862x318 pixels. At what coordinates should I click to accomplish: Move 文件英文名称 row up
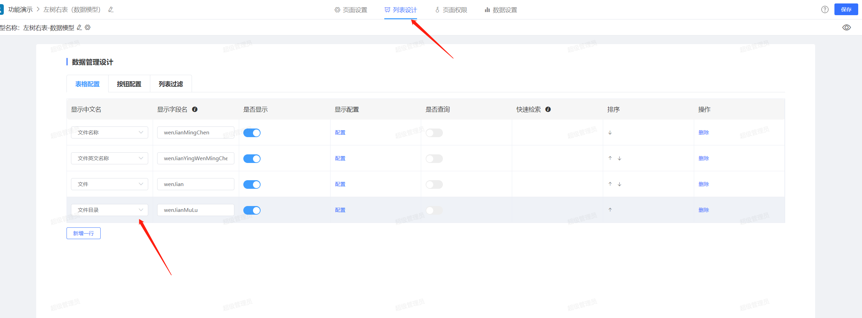point(610,158)
